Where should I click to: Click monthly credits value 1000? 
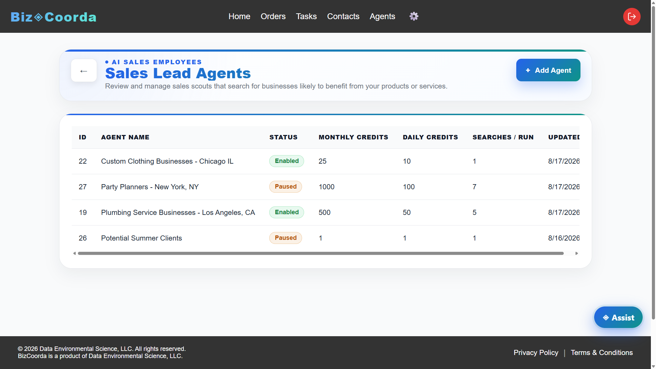coord(326,187)
